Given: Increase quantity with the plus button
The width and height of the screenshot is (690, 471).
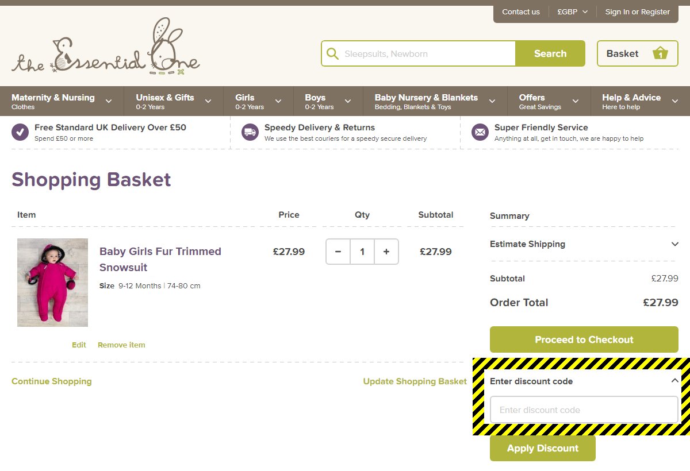Looking at the screenshot, I should 385,252.
